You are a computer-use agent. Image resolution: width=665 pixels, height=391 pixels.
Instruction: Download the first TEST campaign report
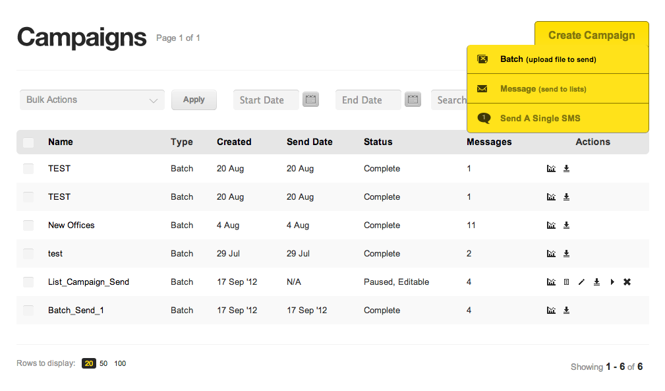point(566,169)
